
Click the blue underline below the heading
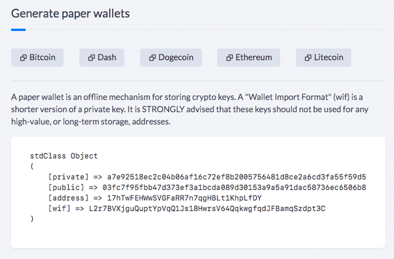(18, 30)
